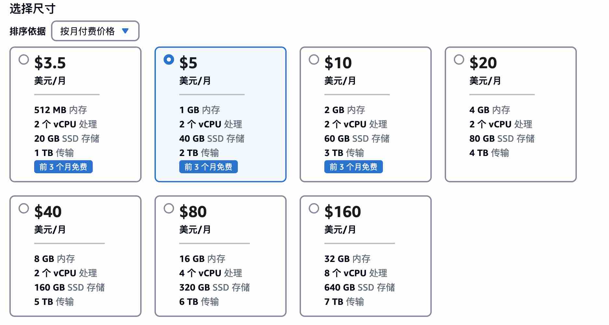Click the 排序依据 label
The width and height of the screenshot is (609, 325).
(x=28, y=31)
